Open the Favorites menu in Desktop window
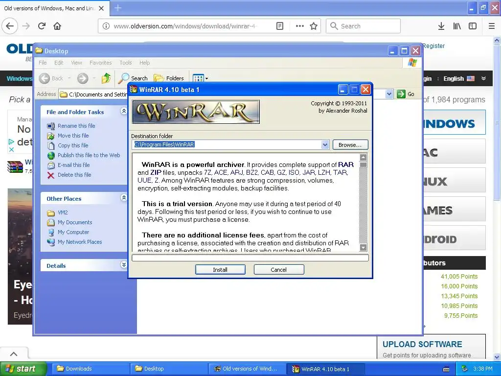Image resolution: width=501 pixels, height=376 pixels. coord(101,63)
